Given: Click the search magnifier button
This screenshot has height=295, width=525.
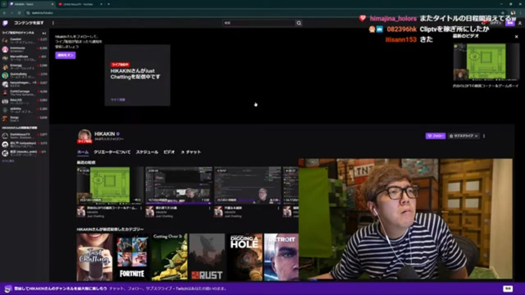Looking at the screenshot, I should click(x=299, y=23).
